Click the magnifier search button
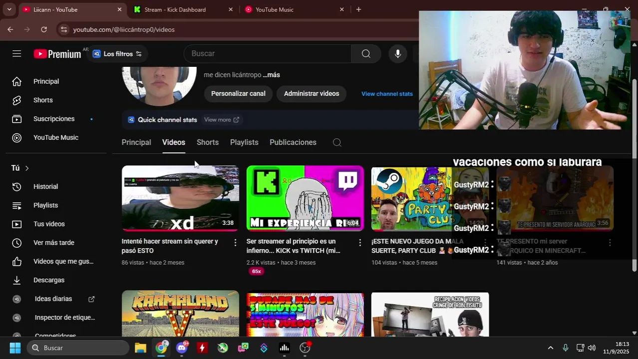 [366, 54]
